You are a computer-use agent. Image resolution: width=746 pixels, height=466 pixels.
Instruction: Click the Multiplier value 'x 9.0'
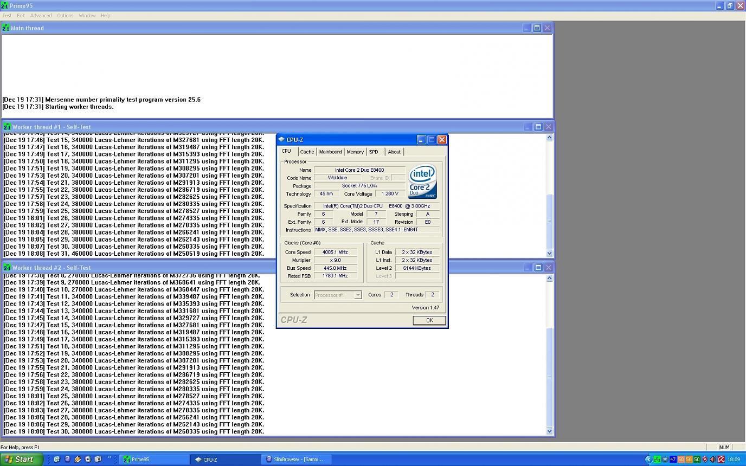335,260
